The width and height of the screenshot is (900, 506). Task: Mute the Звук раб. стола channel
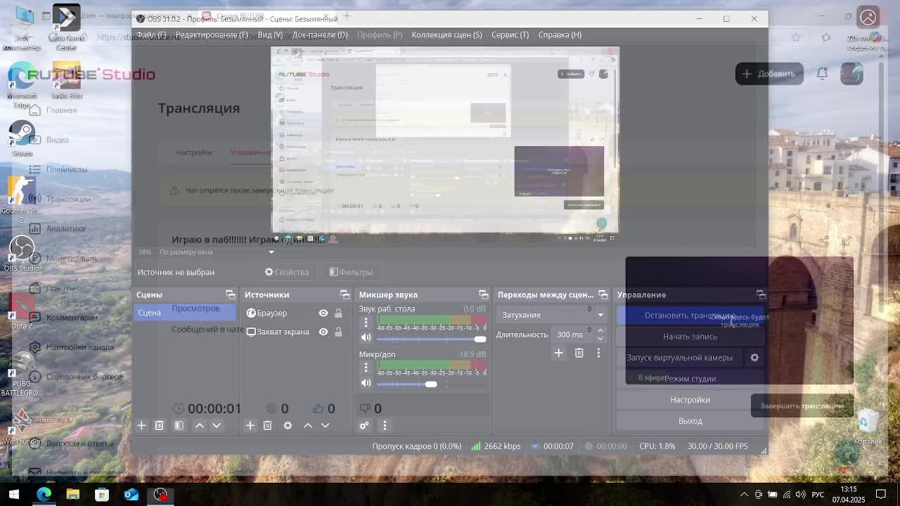click(x=366, y=338)
